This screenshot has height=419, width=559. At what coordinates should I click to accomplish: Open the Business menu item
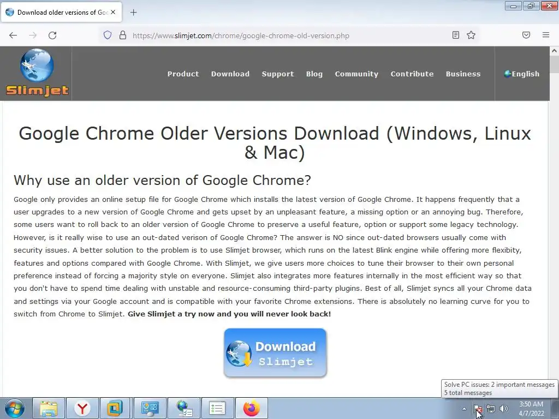click(463, 74)
